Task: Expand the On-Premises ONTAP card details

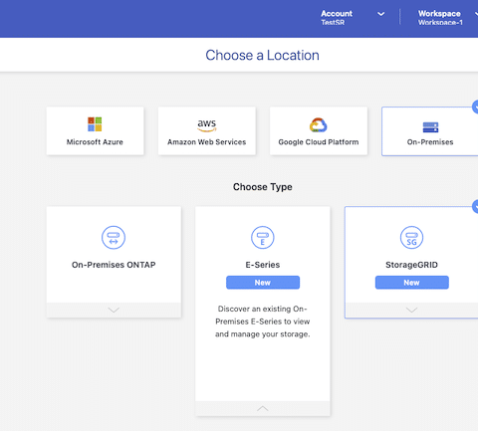Action: [114, 310]
